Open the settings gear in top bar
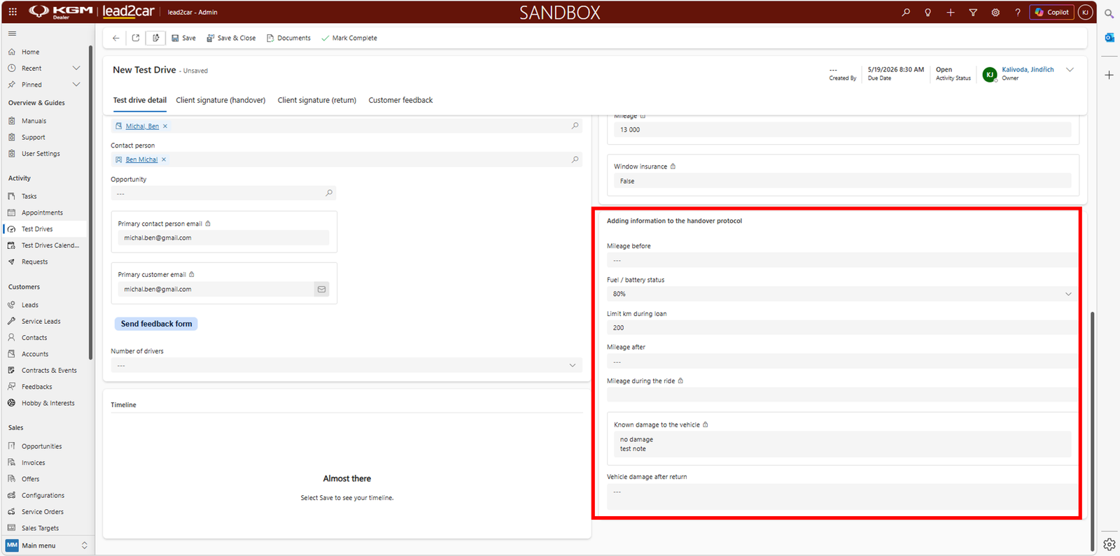Image resolution: width=1120 pixels, height=556 pixels. tap(995, 13)
